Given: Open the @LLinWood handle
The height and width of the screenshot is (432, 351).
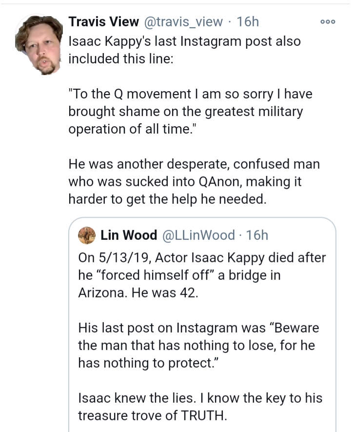Looking at the screenshot, I should pyautogui.click(x=198, y=236).
